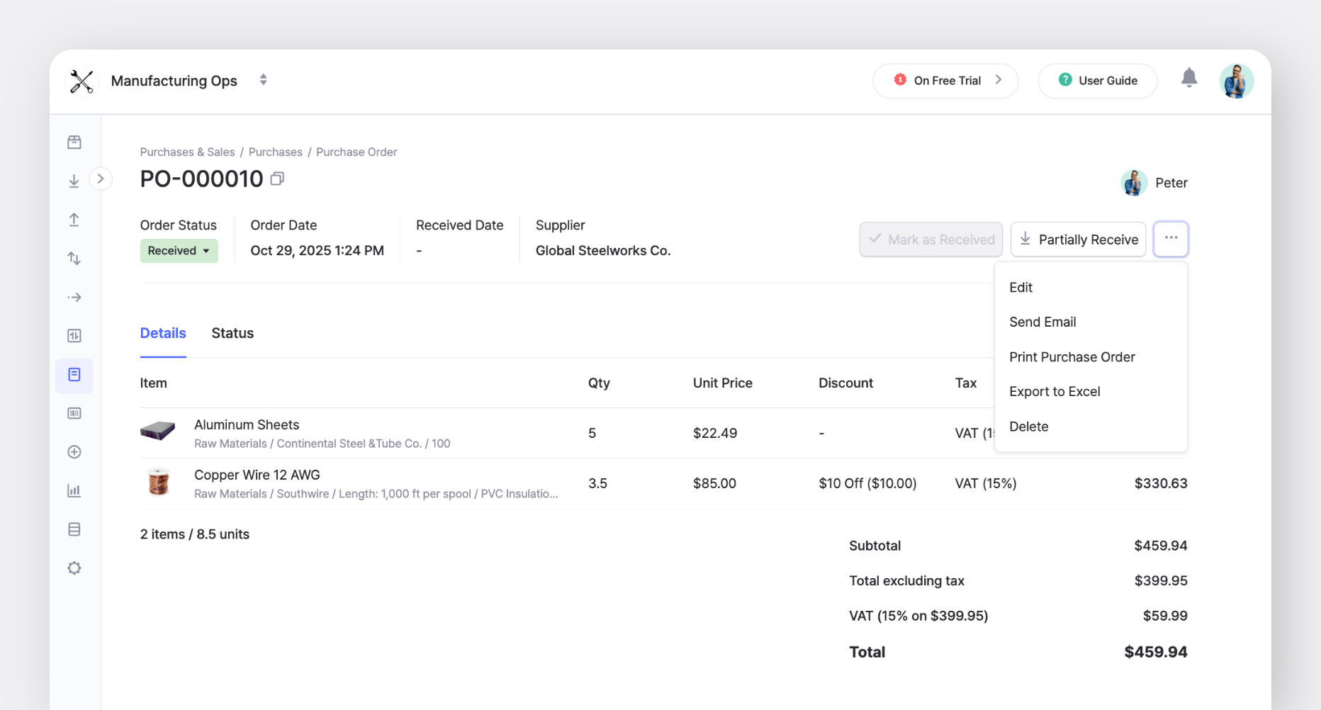This screenshot has width=1321, height=710.
Task: Choose Export to Excel from the menu
Action: point(1055,391)
